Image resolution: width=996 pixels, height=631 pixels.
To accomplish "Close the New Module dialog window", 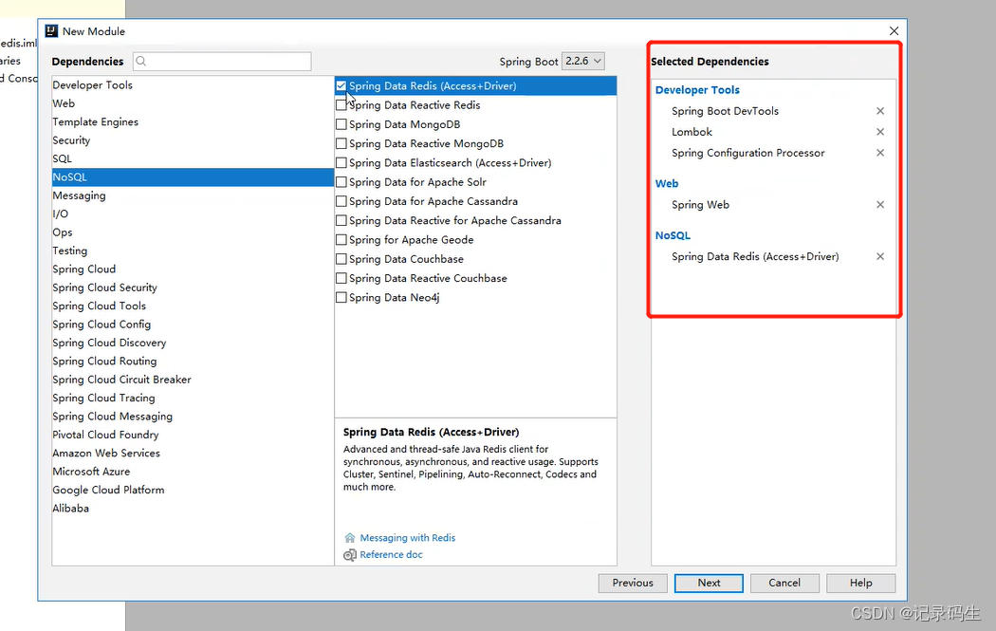I will tap(894, 31).
